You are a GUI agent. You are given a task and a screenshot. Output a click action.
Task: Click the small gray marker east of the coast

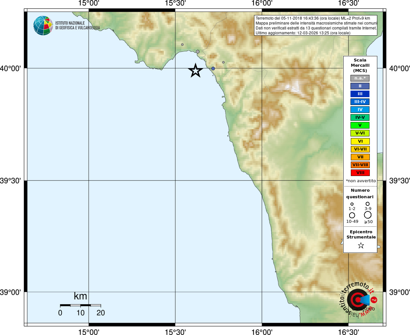click(224, 62)
